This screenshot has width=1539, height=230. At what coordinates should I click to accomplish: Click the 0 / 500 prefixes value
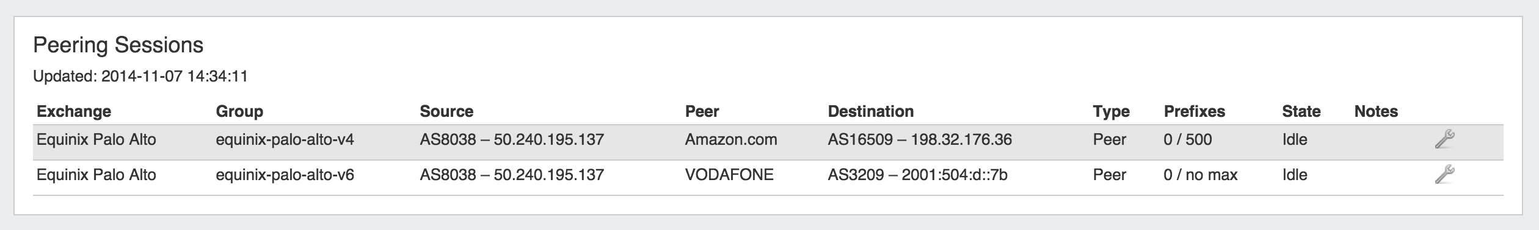1188,140
